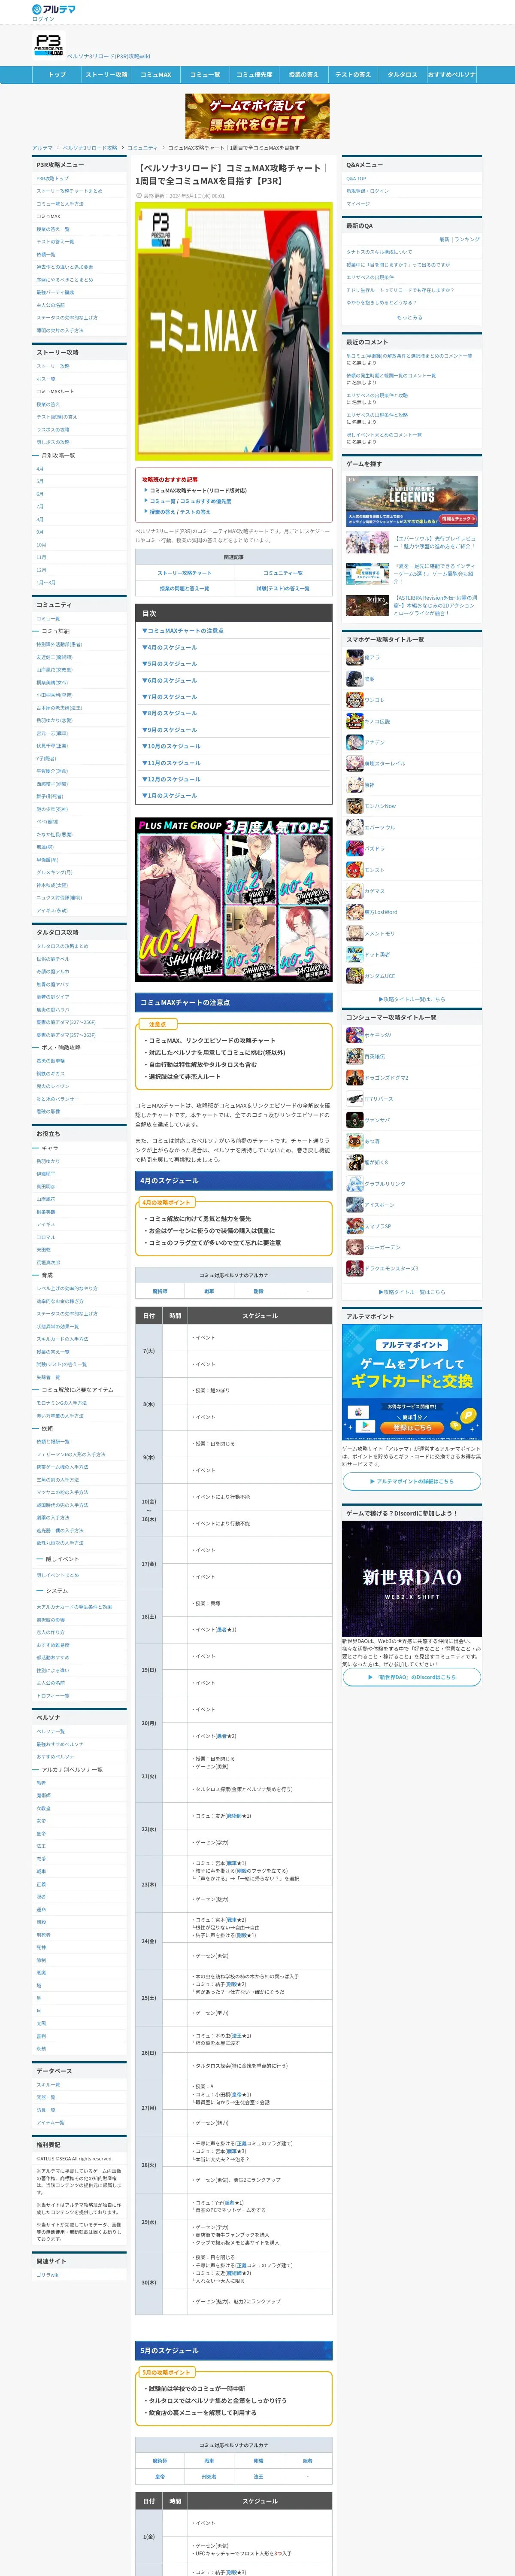The height and width of the screenshot is (2576, 515).
Task: Click the P3 Reload wiki logo
Action: [x=48, y=46]
